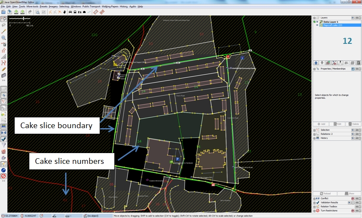Open the Audio menu

(132, 6)
